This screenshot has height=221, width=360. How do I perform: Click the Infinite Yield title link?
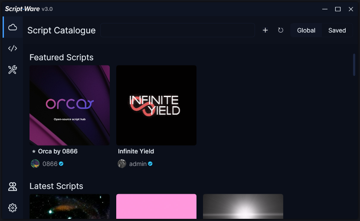click(x=136, y=151)
